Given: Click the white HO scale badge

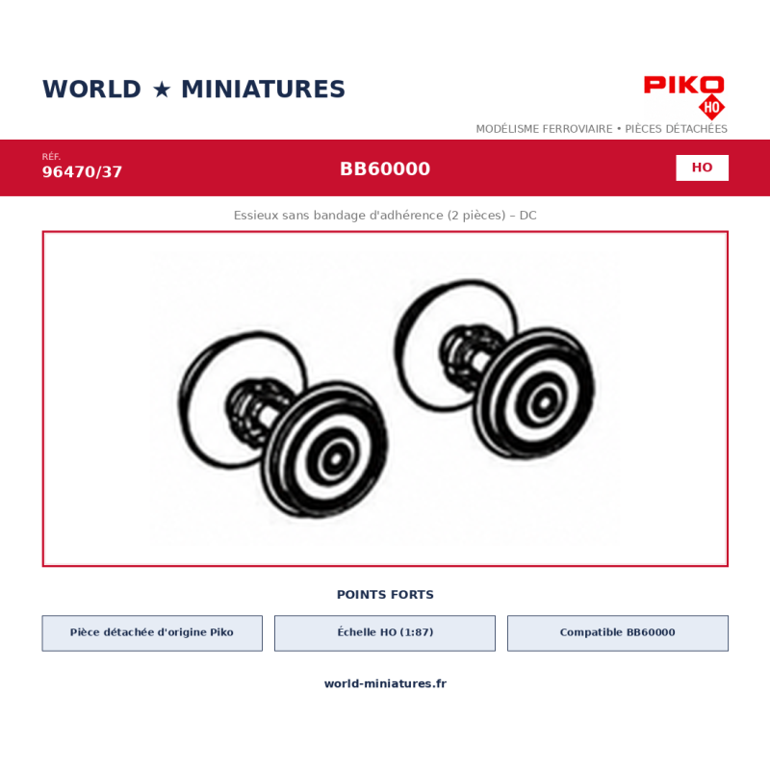Looking at the screenshot, I should tap(702, 167).
